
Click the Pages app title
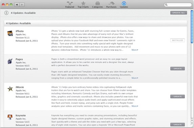pos(19,59)
